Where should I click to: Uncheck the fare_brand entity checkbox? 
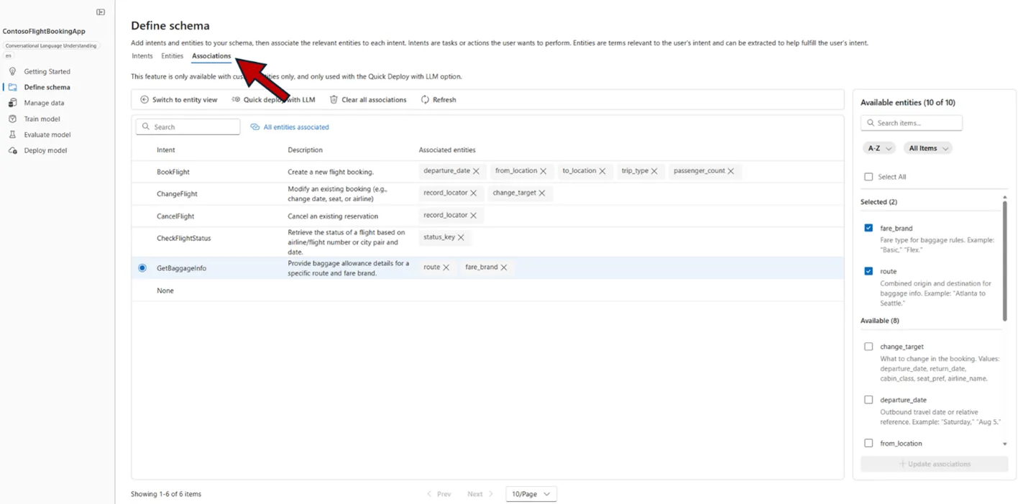point(868,228)
